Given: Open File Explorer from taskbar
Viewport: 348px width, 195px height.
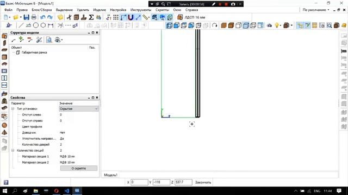Looking at the screenshot, I should [x=35, y=191].
